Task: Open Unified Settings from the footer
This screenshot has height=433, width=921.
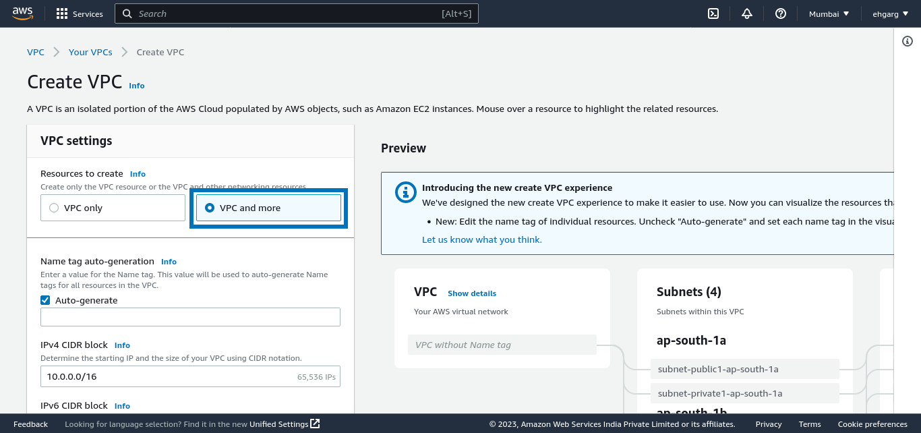Action: pyautogui.click(x=278, y=424)
